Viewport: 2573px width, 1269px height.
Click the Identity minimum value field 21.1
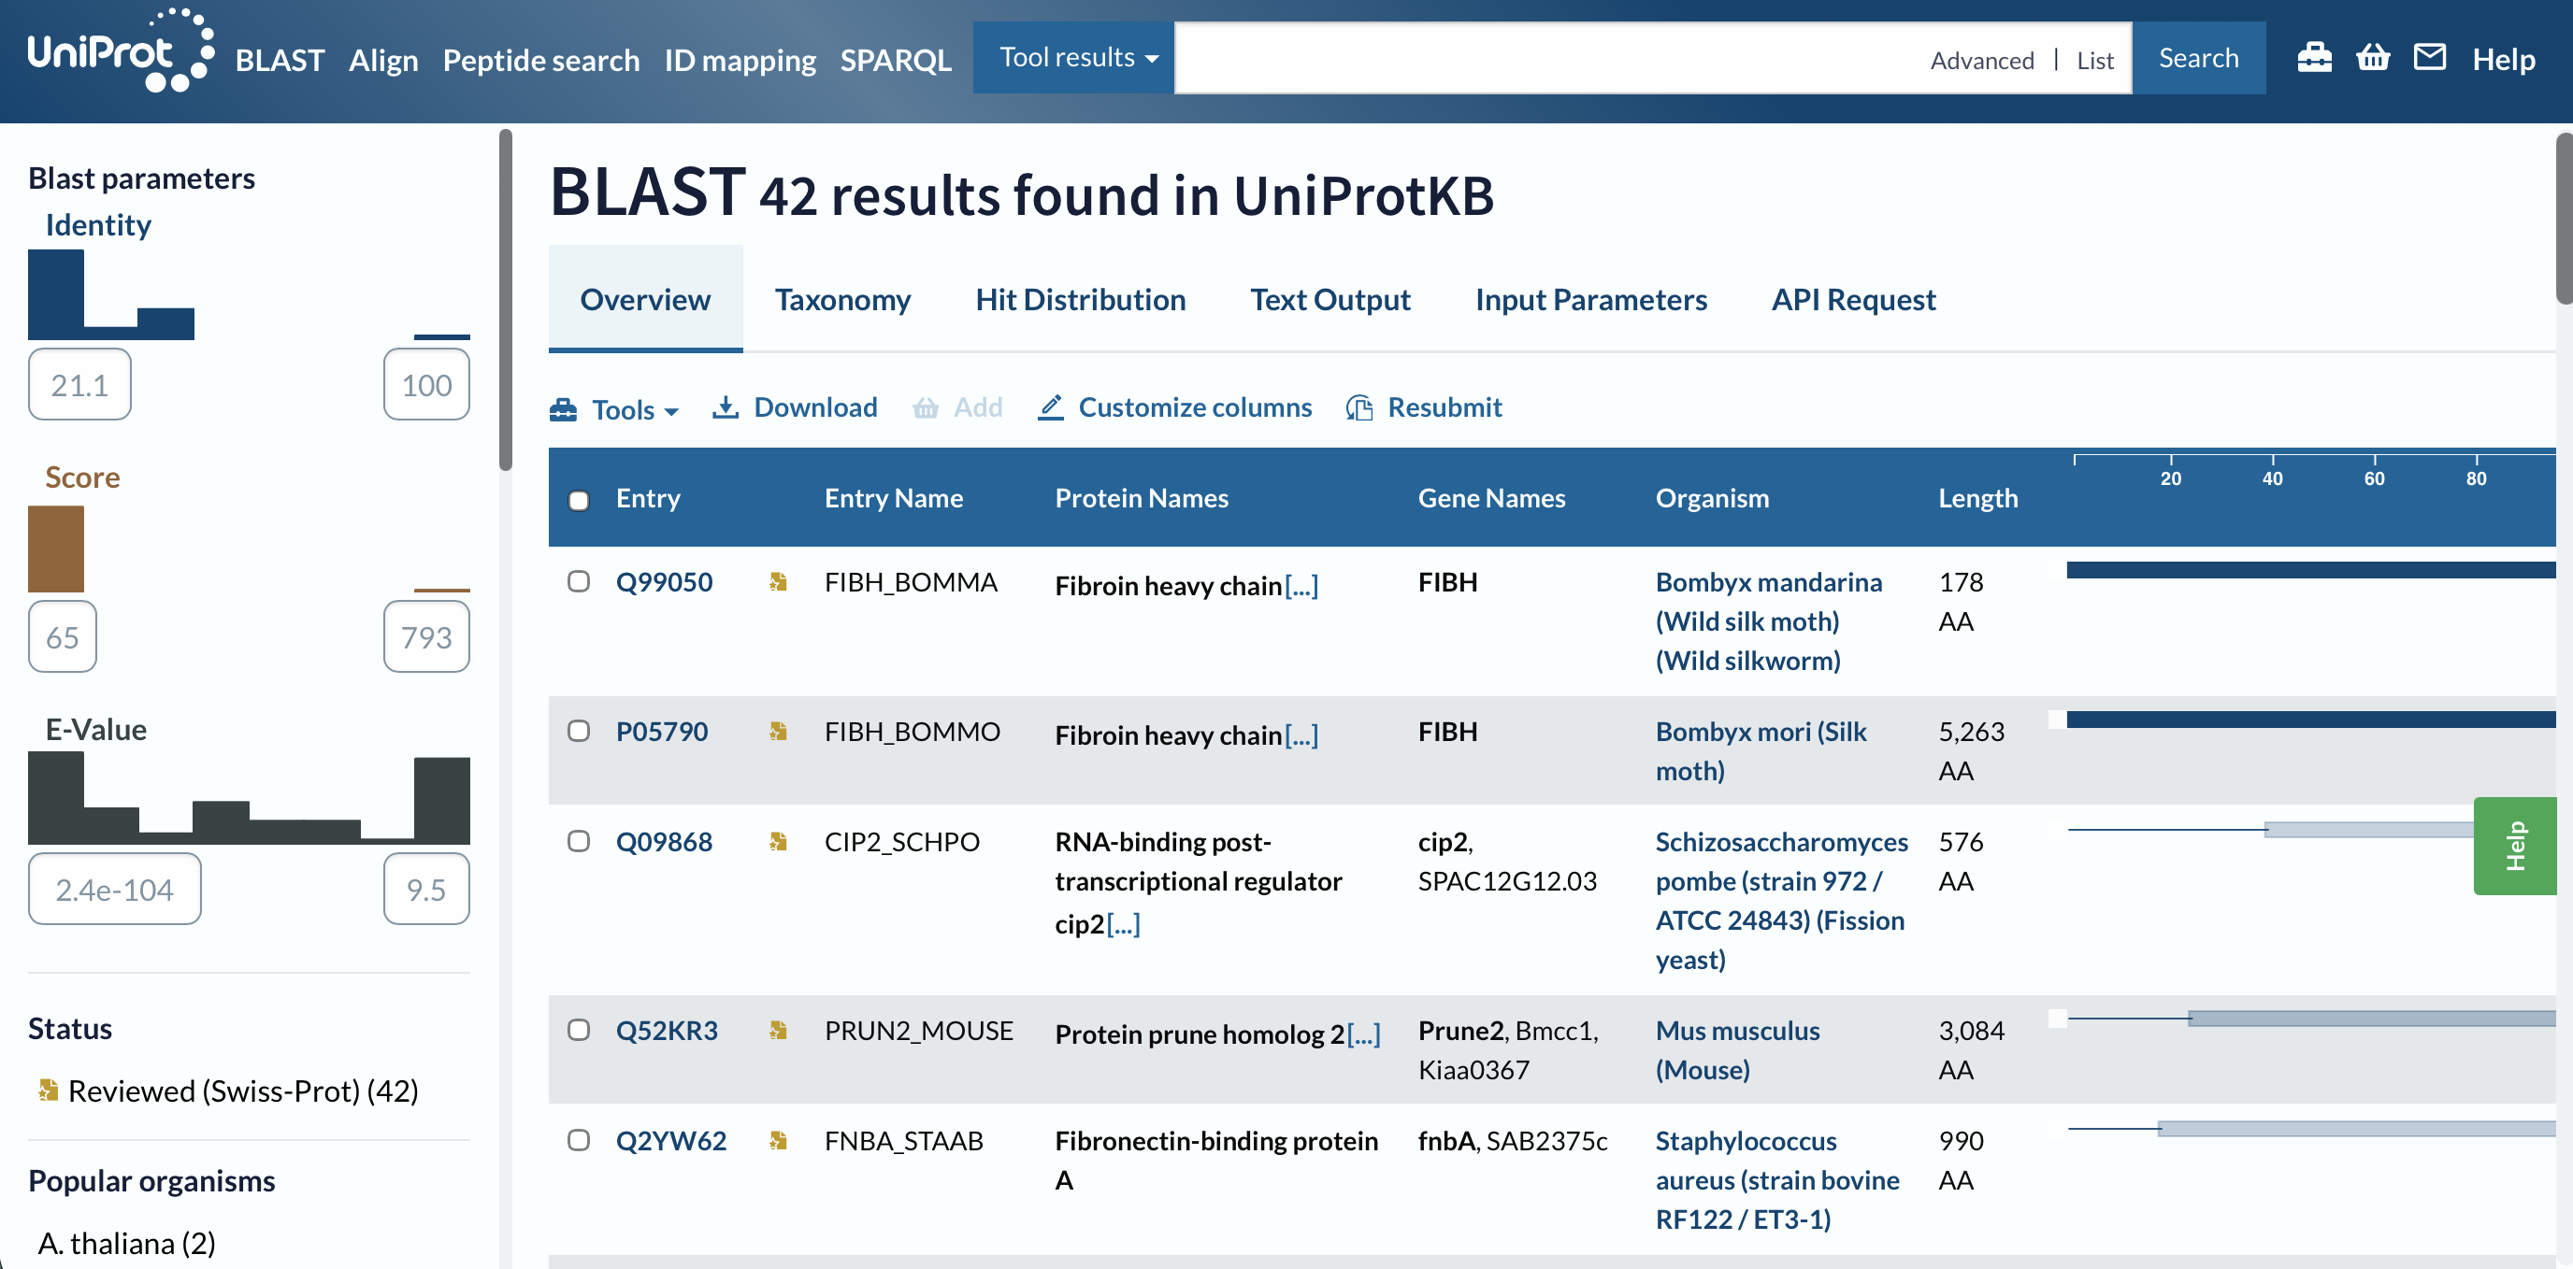[x=79, y=384]
